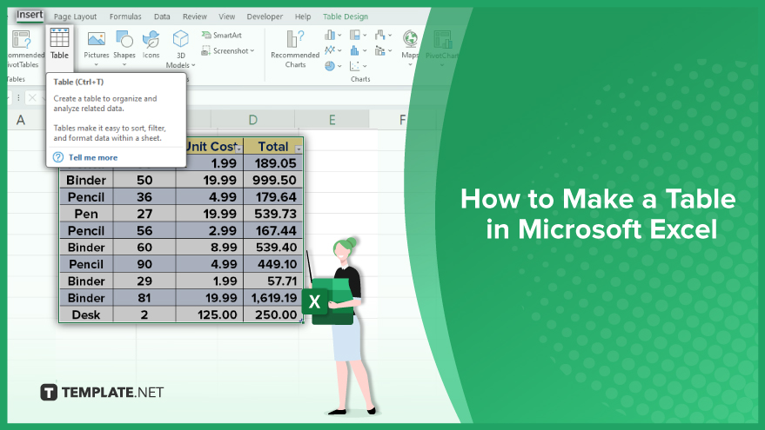Insert a line or area chart

(331, 50)
